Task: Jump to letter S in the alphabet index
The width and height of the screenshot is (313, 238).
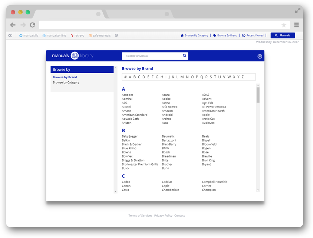Action: click(x=211, y=77)
